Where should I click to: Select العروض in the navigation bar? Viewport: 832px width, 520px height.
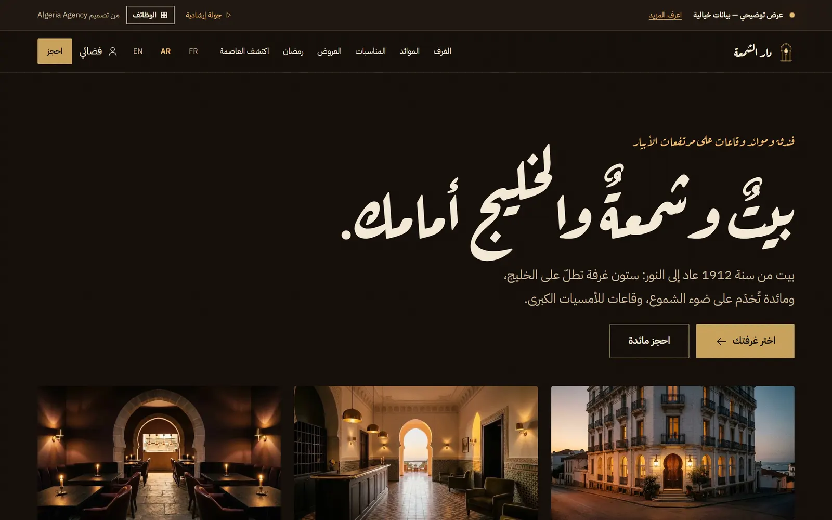(x=329, y=51)
